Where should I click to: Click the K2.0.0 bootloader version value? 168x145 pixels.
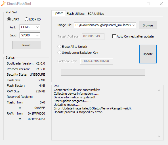coord(40,63)
